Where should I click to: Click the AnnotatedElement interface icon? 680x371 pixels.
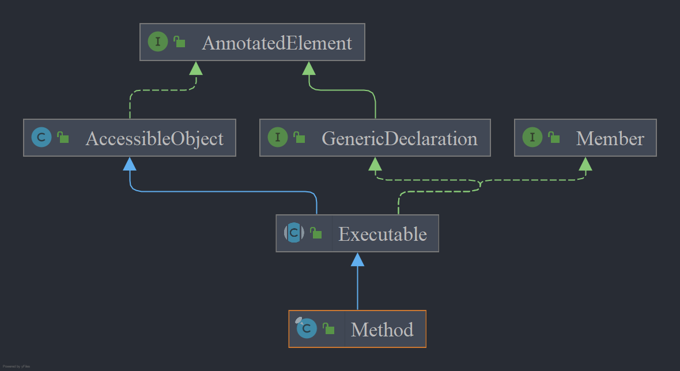[158, 41]
